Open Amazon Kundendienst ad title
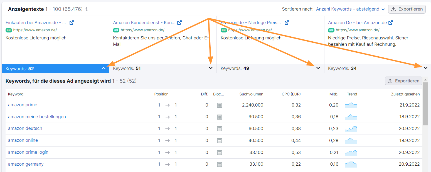 pyautogui.click(x=144, y=22)
